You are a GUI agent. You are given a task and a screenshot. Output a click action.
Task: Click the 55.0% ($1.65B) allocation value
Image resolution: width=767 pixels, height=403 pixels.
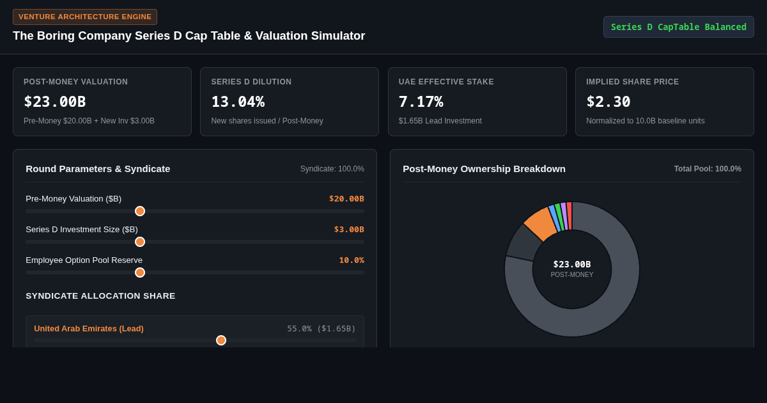(322, 328)
